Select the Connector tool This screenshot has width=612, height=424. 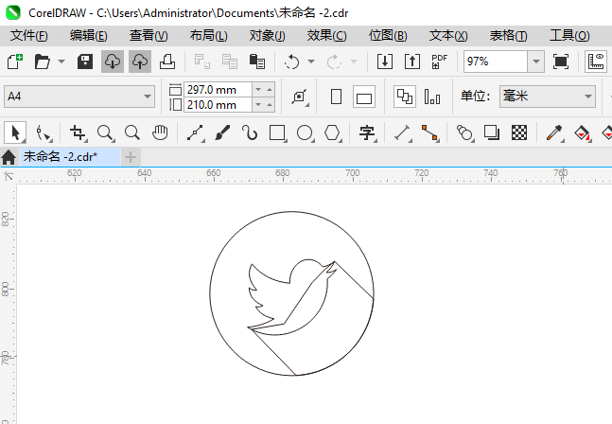430,132
